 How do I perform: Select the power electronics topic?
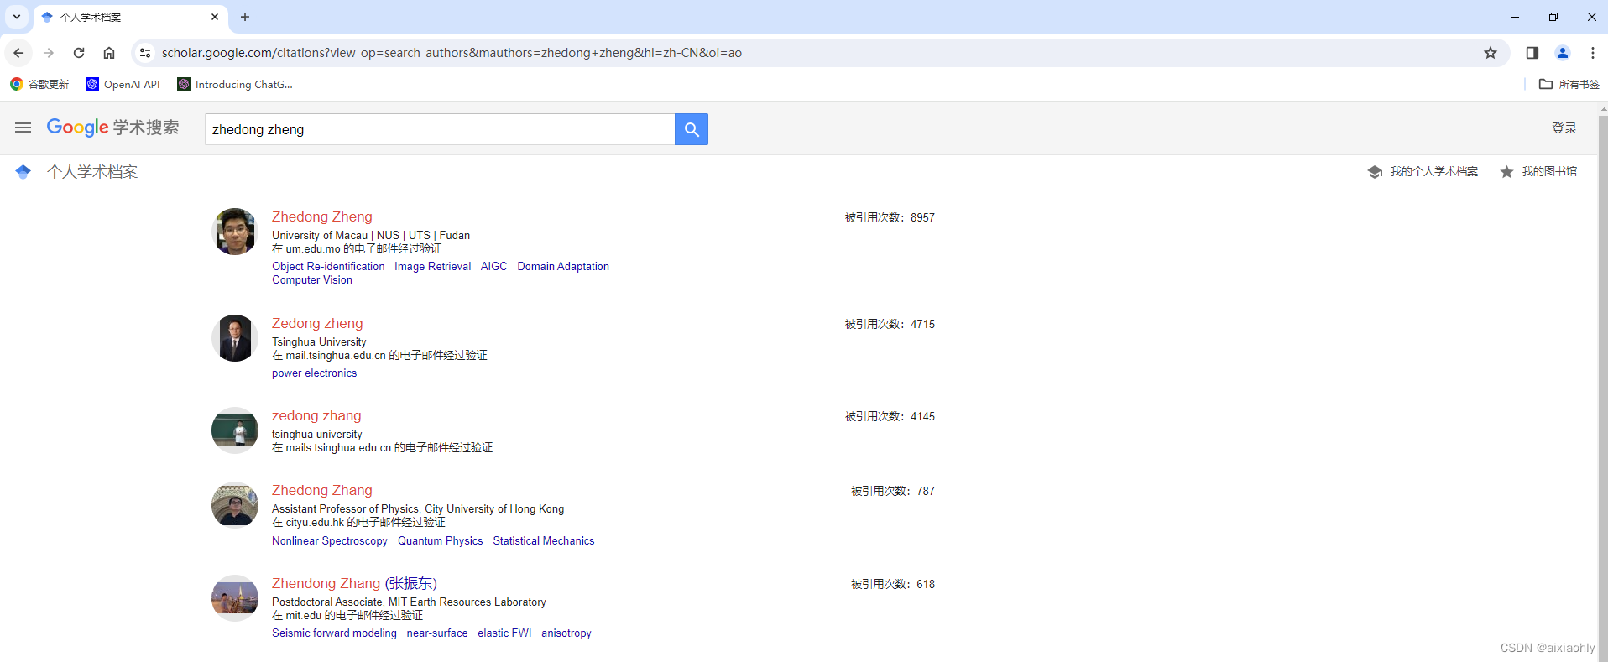click(x=314, y=373)
